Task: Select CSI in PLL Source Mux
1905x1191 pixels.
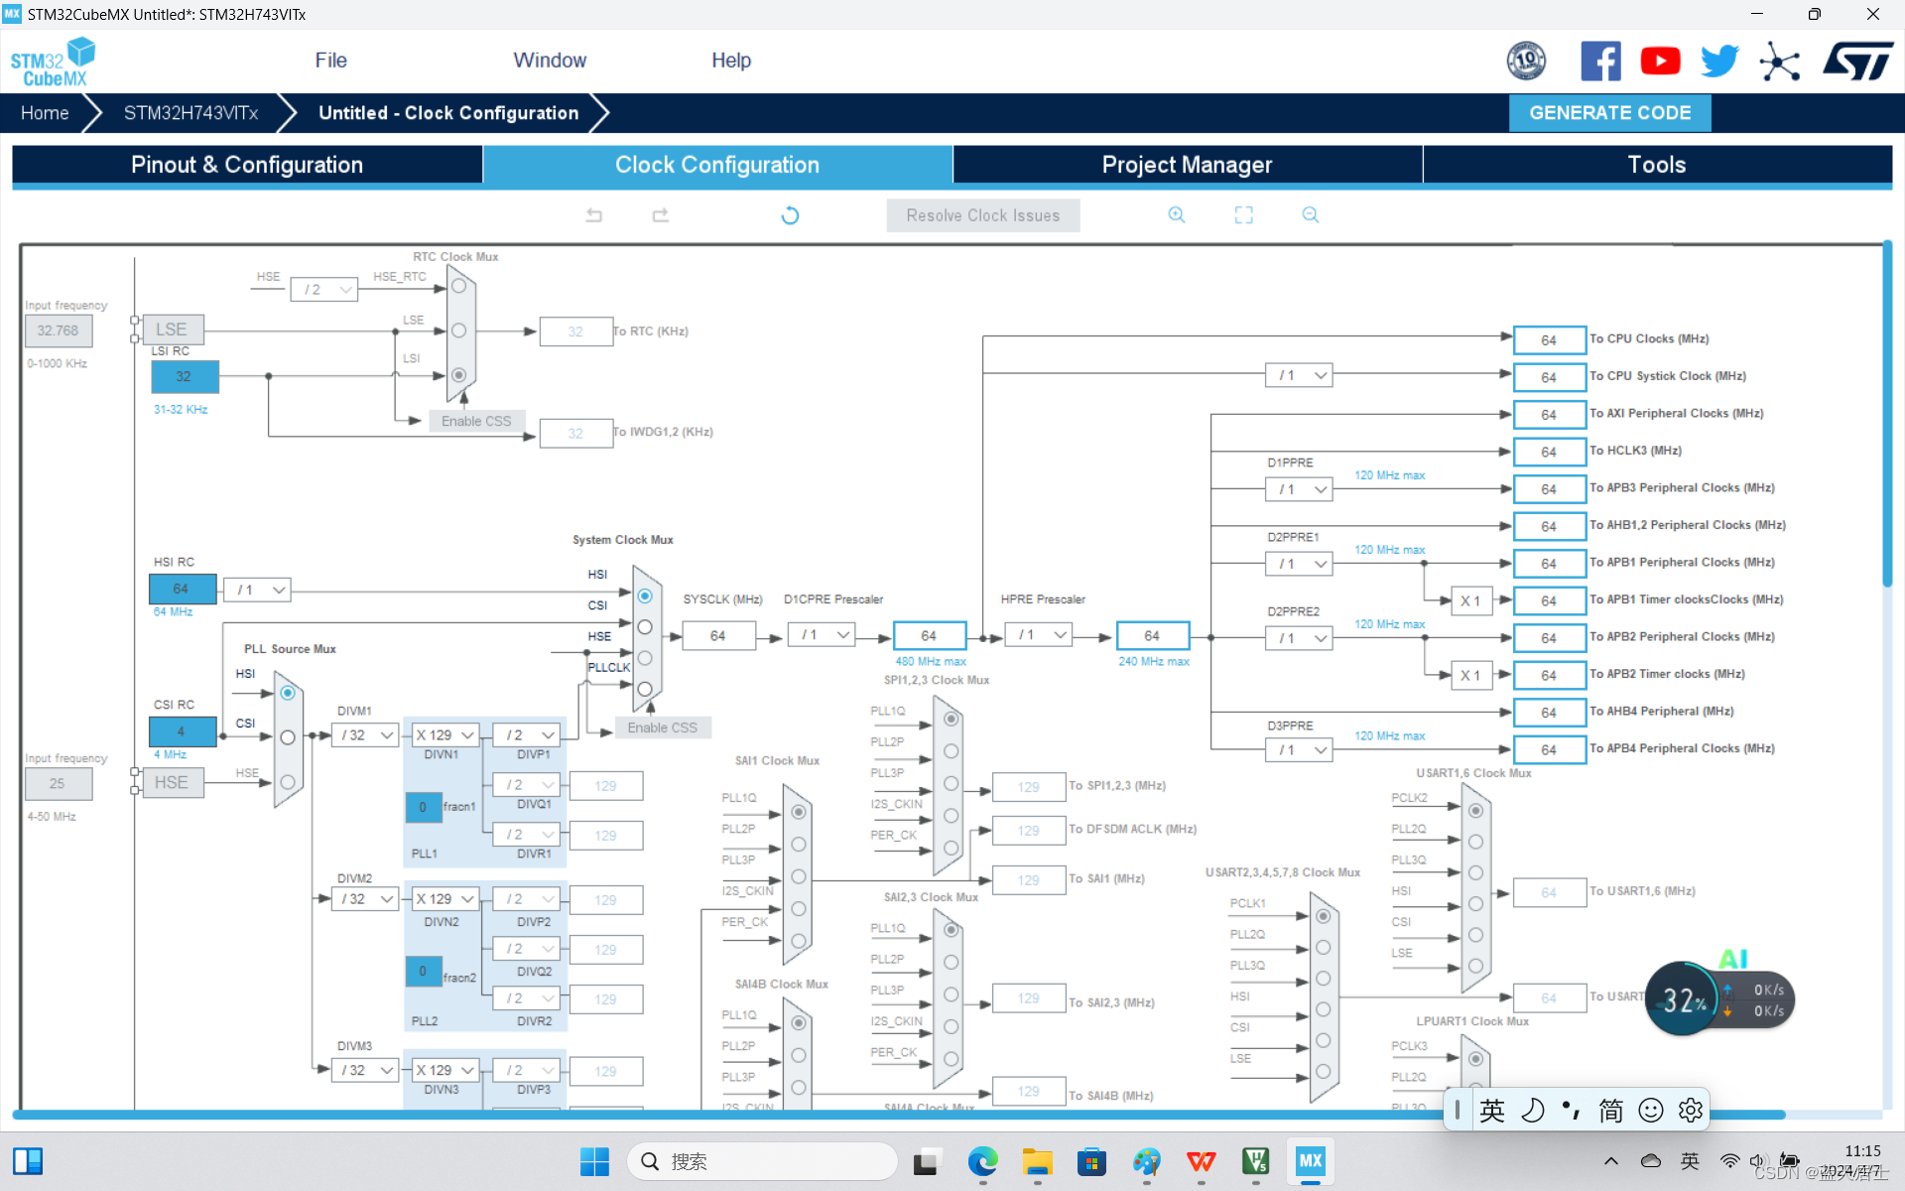Action: pos(288,737)
